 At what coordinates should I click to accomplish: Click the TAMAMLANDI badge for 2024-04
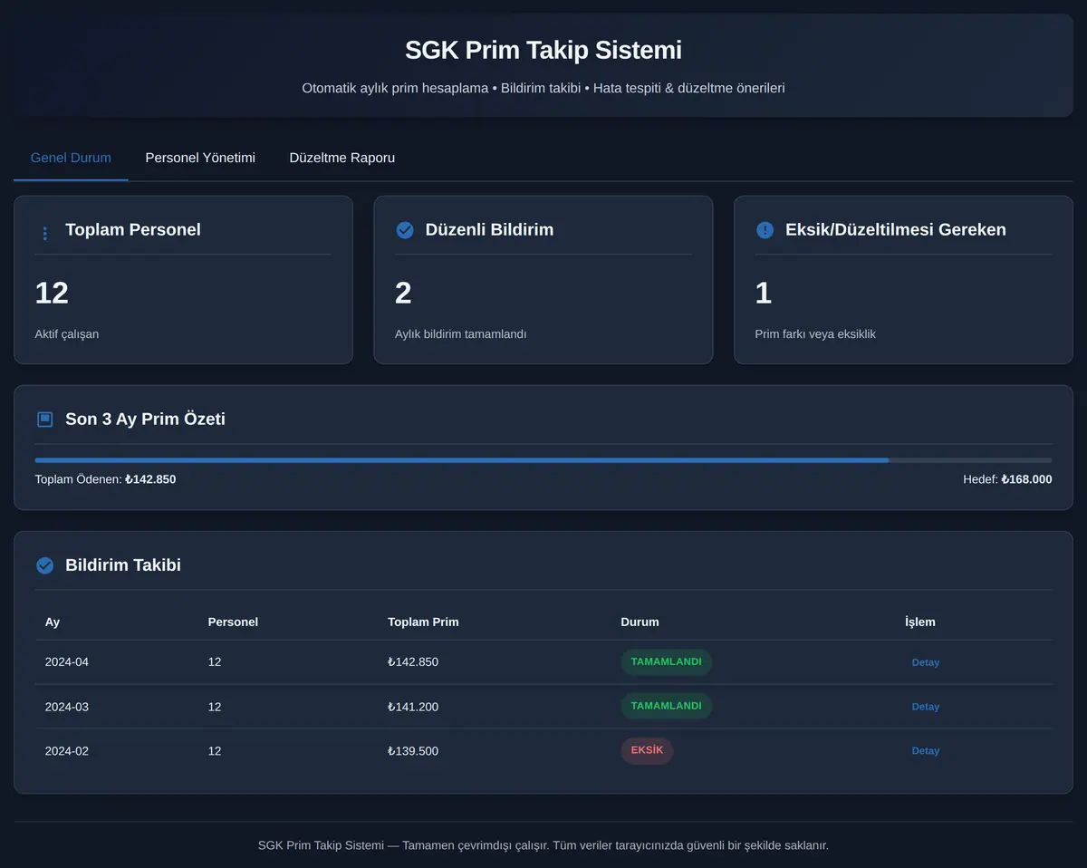tap(666, 662)
